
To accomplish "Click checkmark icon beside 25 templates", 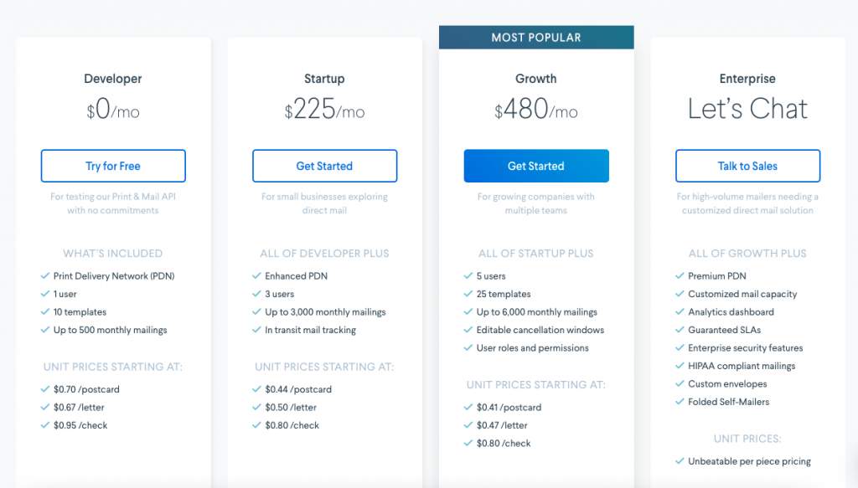I will click(x=468, y=295).
